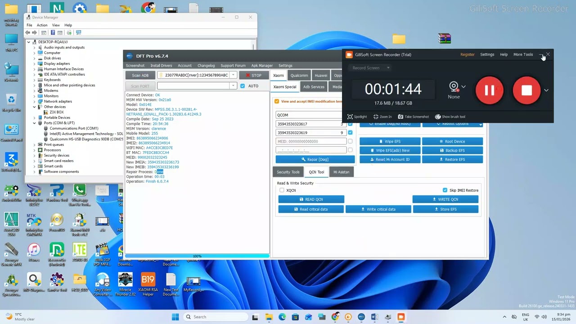Open the Changelog menu in DFT Pro
This screenshot has height=324, width=576.
click(x=206, y=66)
